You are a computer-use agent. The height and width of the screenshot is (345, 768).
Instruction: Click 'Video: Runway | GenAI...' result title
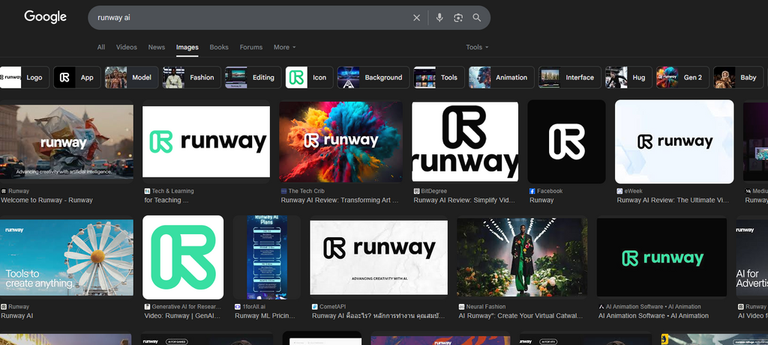tap(183, 316)
